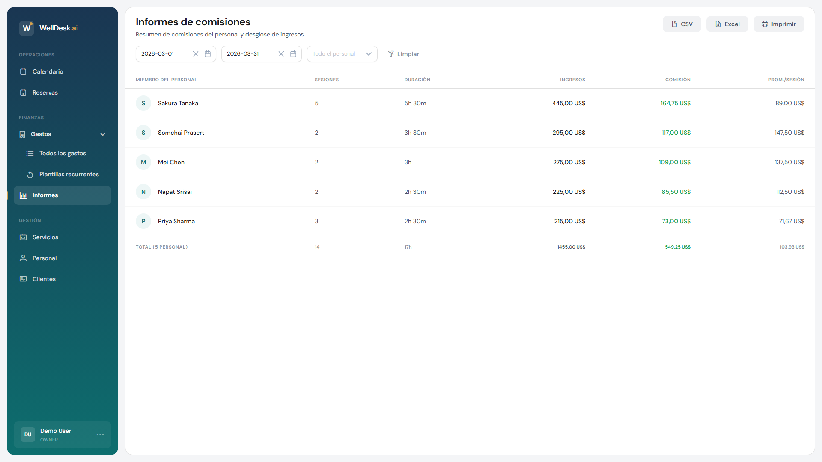Select the Informes bar-chart icon

(x=23, y=195)
